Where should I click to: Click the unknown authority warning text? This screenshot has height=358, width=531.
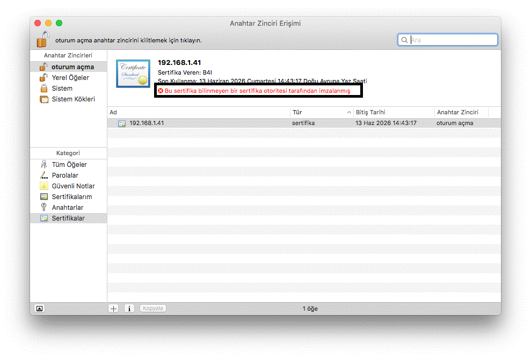click(257, 91)
